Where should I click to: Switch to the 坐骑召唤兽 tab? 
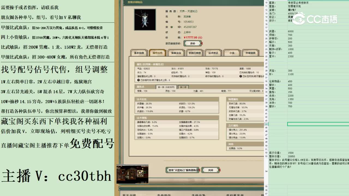pos(195,53)
